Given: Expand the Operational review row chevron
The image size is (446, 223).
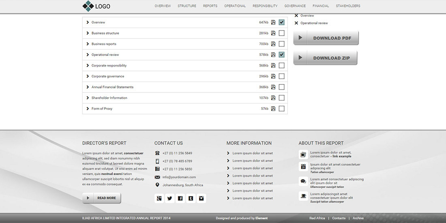Looking at the screenshot, I should [x=88, y=55].
